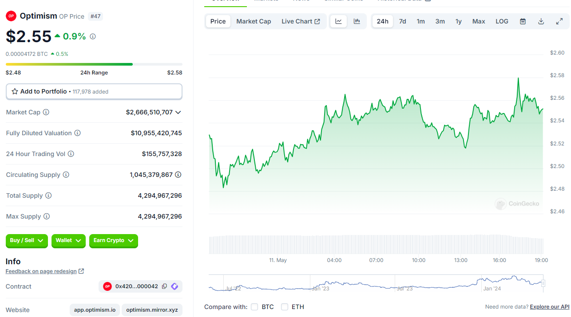The image size is (571, 317).
Task: Click the historical navigator mini chart near Jan '23
Action: tap(321, 283)
